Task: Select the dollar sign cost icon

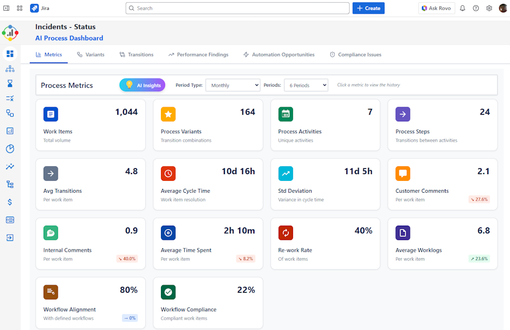Action: click(x=10, y=202)
